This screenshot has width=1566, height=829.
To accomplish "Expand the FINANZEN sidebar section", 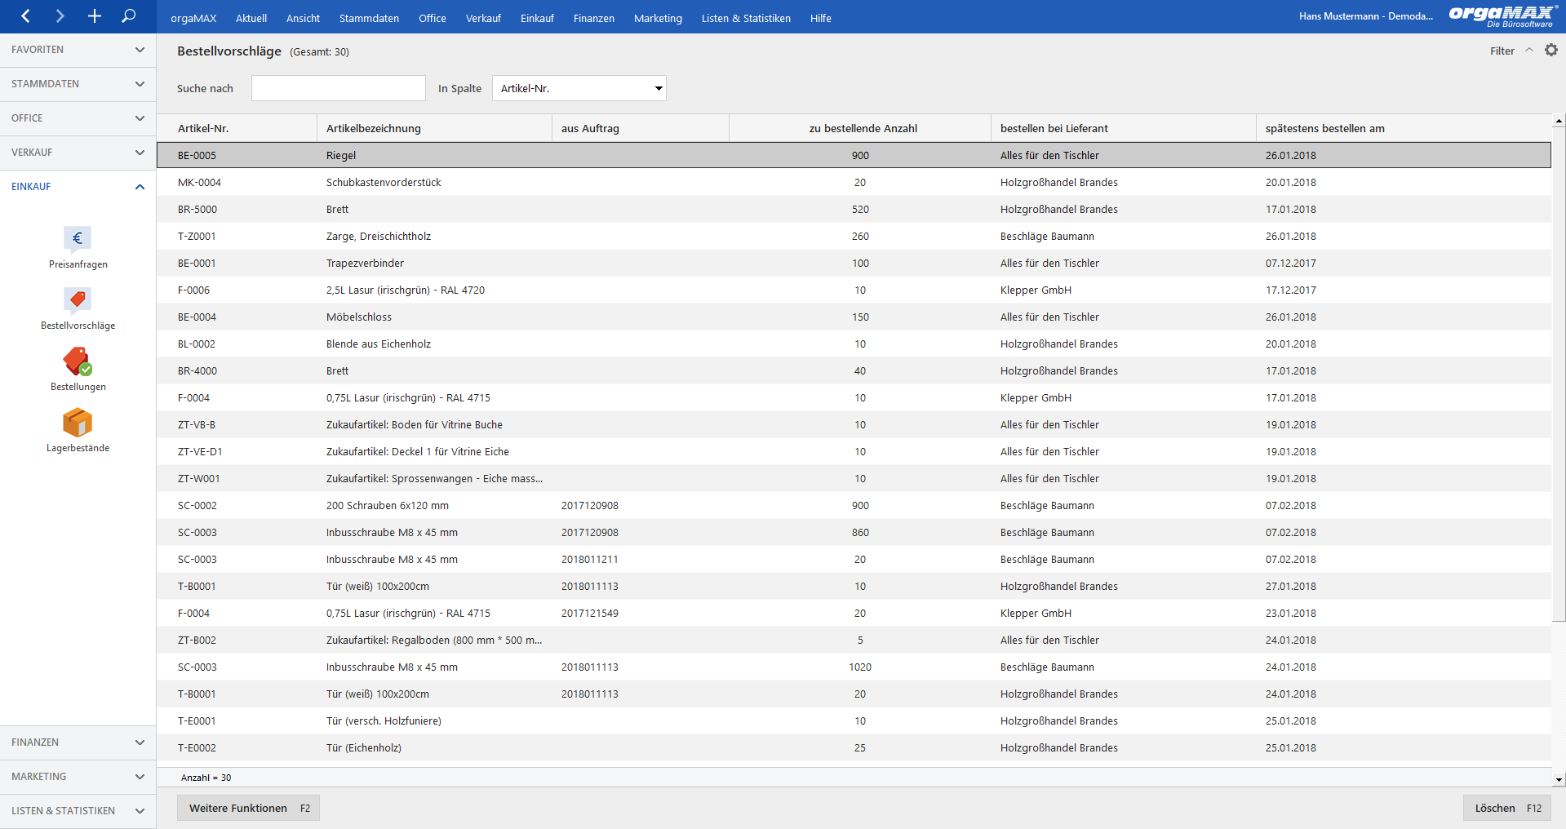I will [78, 743].
